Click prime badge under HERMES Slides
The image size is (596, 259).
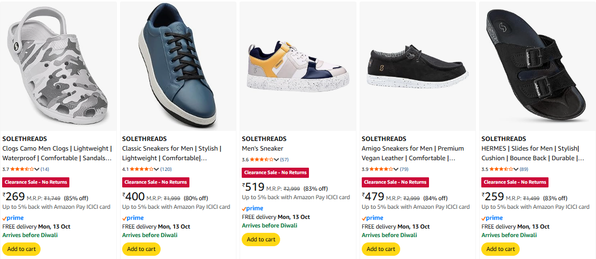point(492,218)
